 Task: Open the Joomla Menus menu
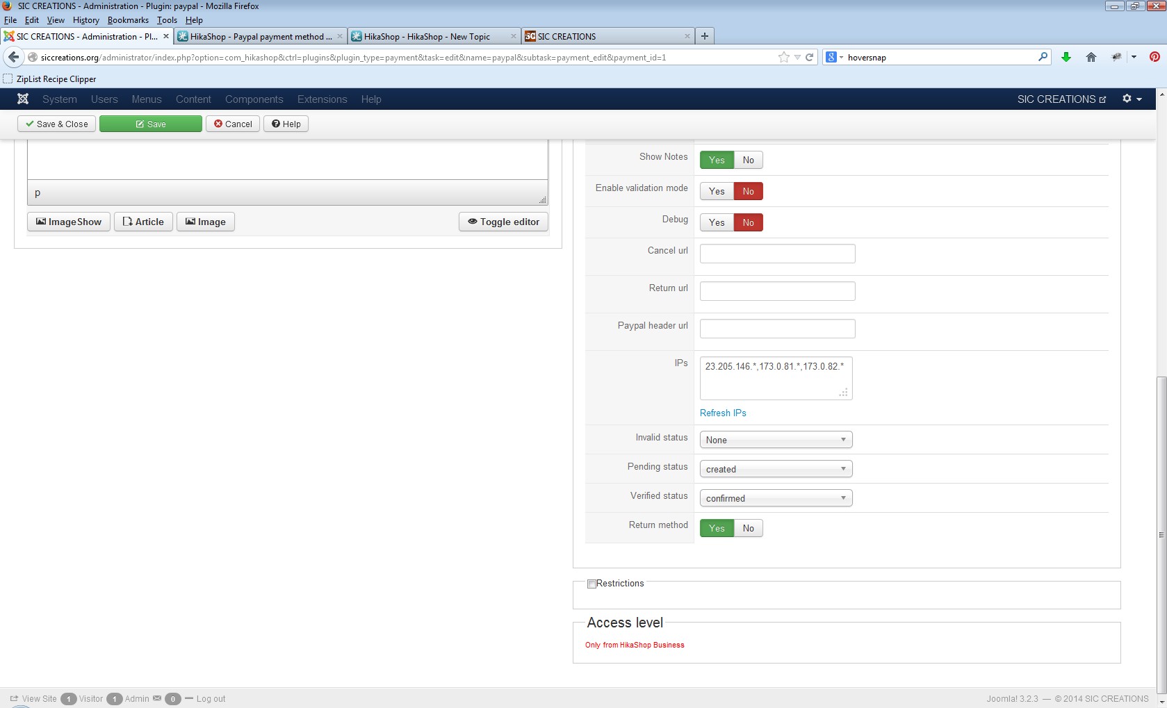[147, 99]
